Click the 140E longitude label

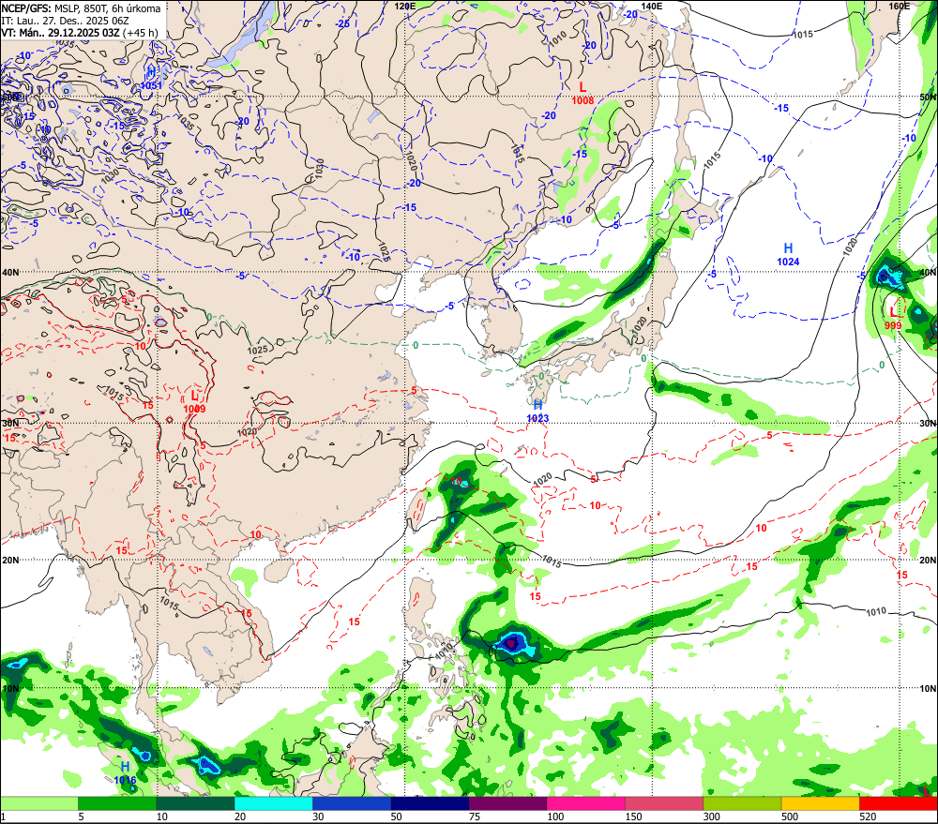(x=652, y=6)
